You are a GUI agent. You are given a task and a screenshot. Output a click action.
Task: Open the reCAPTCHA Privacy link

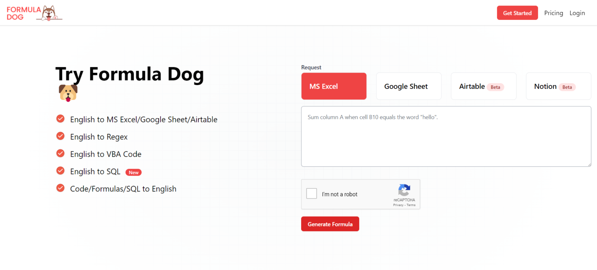pyautogui.click(x=398, y=205)
